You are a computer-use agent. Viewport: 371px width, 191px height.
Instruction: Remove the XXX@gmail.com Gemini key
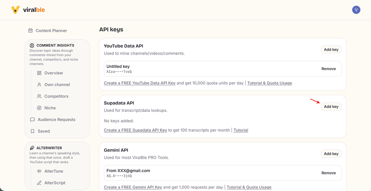point(328,173)
